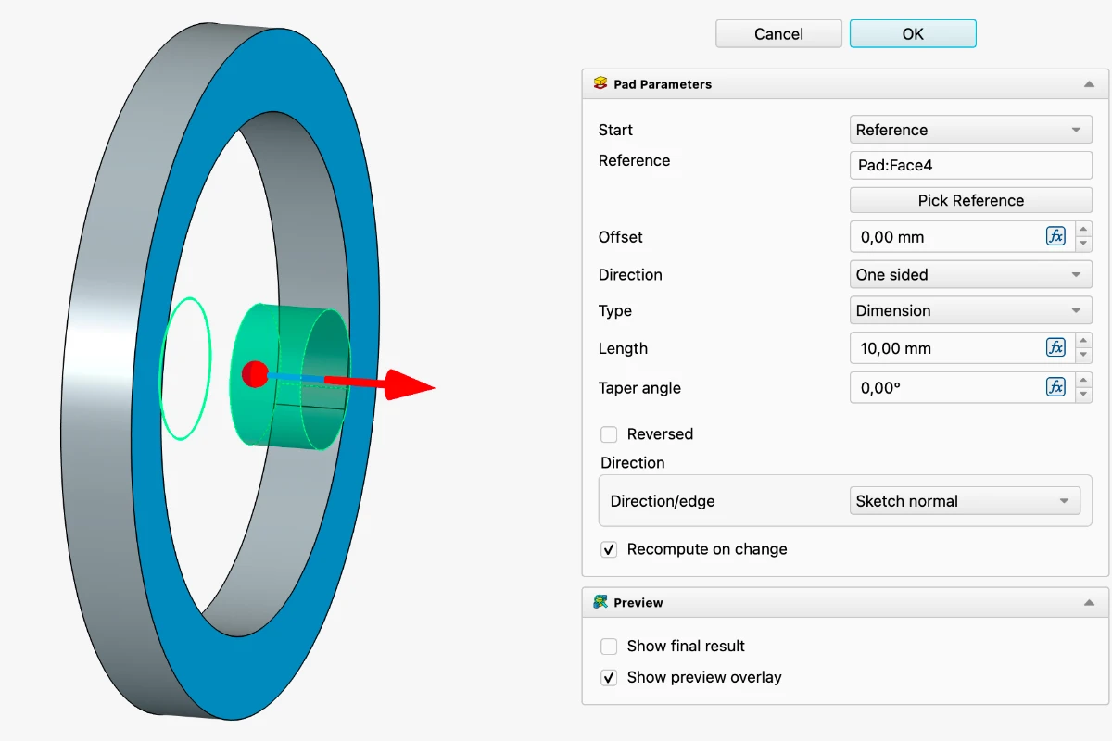1112x741 pixels.
Task: Increase Offset with the up stepper
Action: coord(1083,229)
